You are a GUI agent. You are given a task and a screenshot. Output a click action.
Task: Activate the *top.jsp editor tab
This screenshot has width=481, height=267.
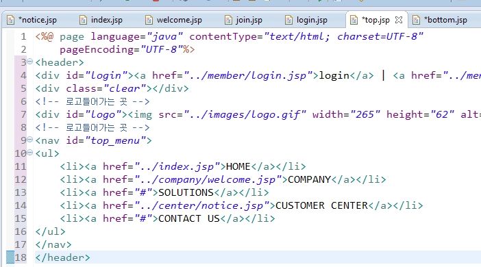tap(375, 20)
